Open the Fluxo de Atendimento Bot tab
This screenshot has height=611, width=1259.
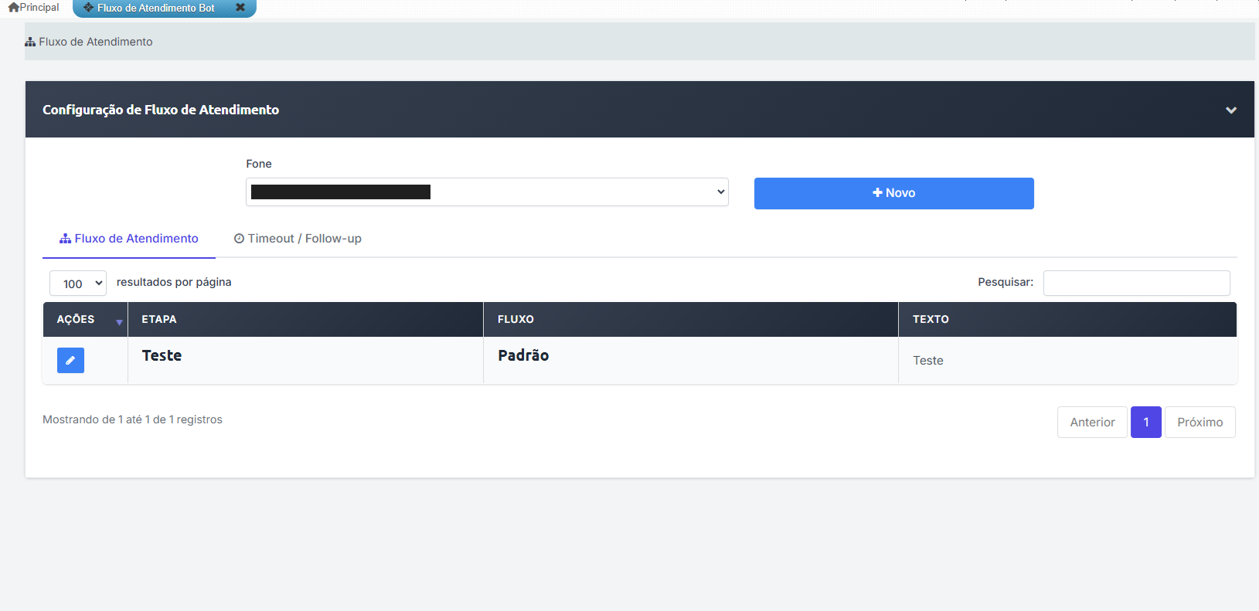click(x=155, y=8)
